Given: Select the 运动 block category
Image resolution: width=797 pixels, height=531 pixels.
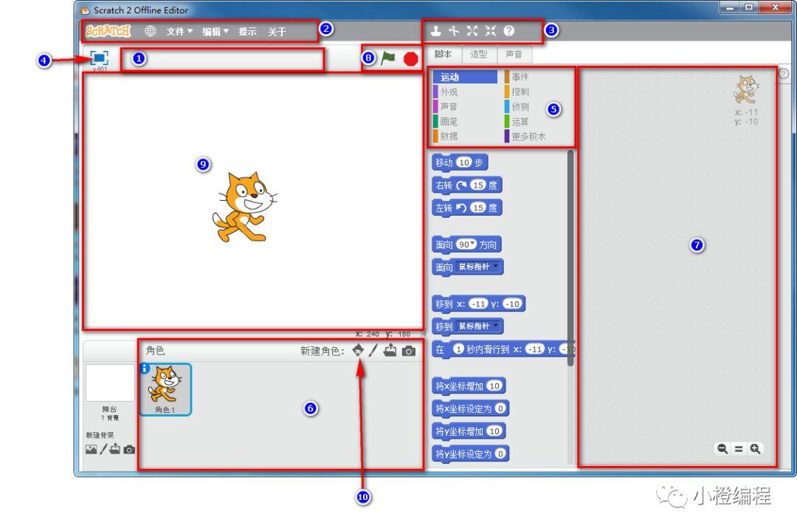Looking at the screenshot, I should pyautogui.click(x=465, y=77).
